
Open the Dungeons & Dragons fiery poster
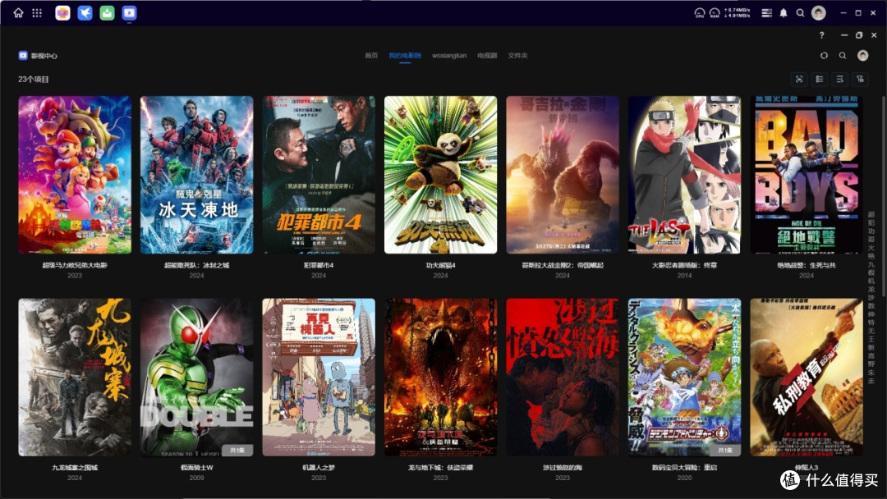441,377
